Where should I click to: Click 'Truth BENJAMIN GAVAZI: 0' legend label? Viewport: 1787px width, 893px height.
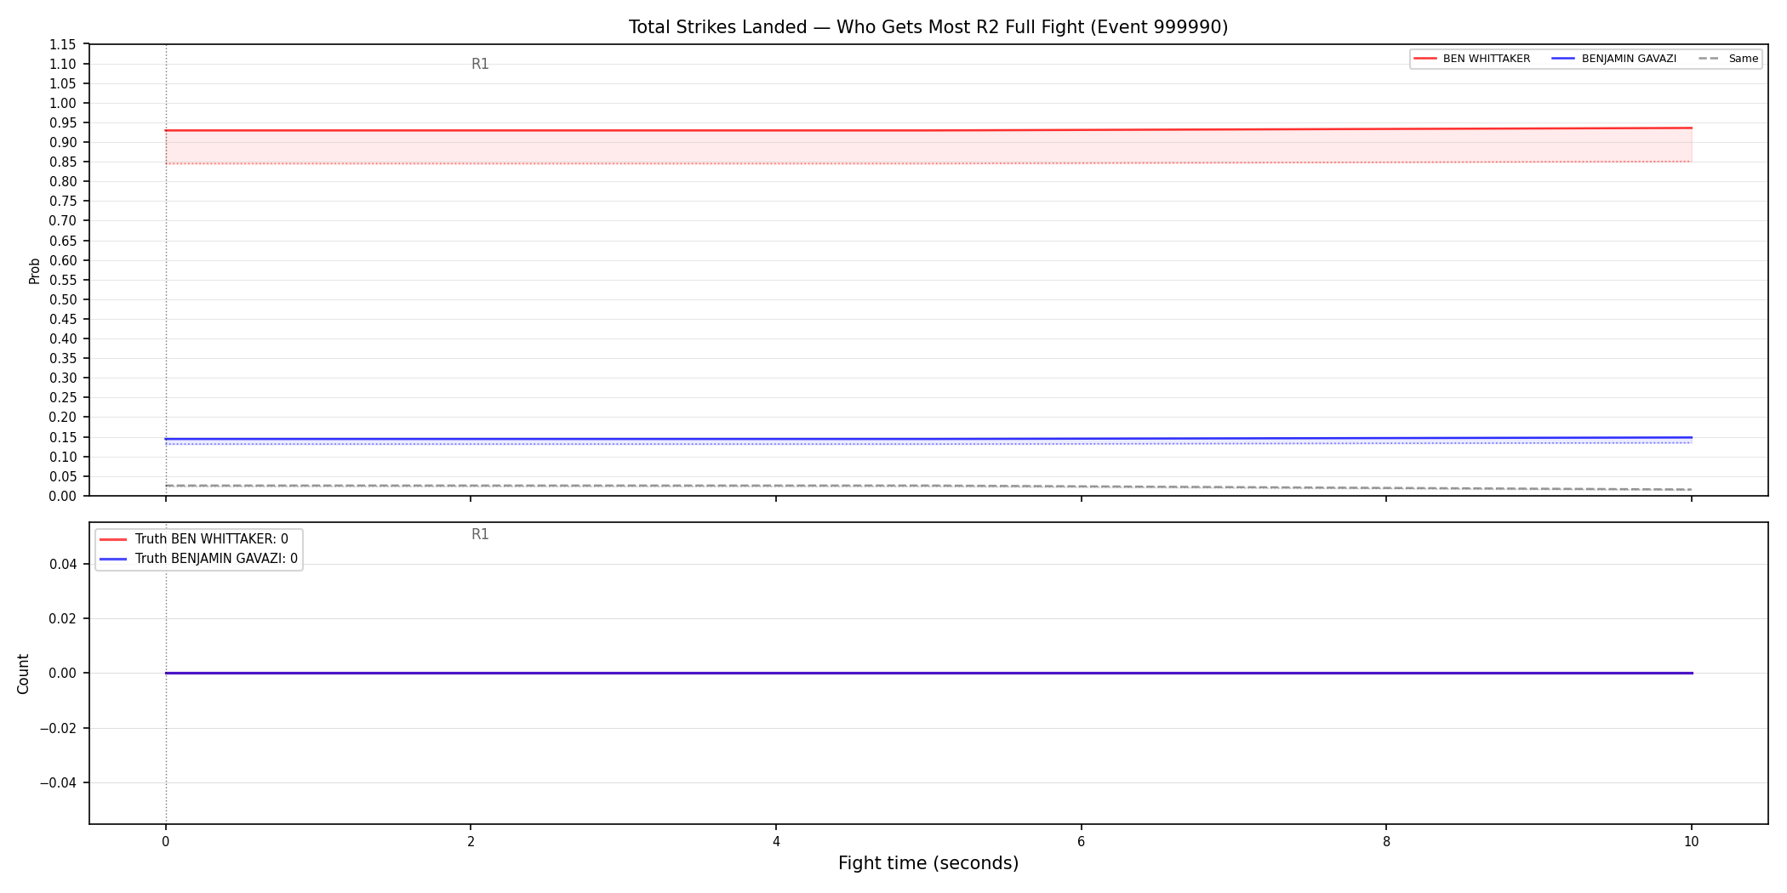216,559
